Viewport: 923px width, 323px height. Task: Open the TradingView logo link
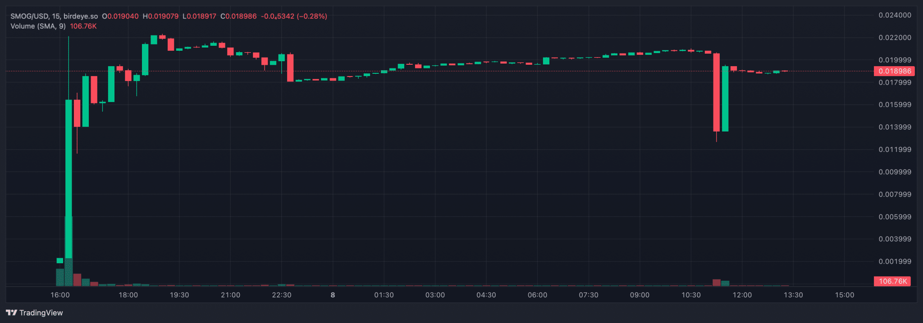pyautogui.click(x=34, y=313)
